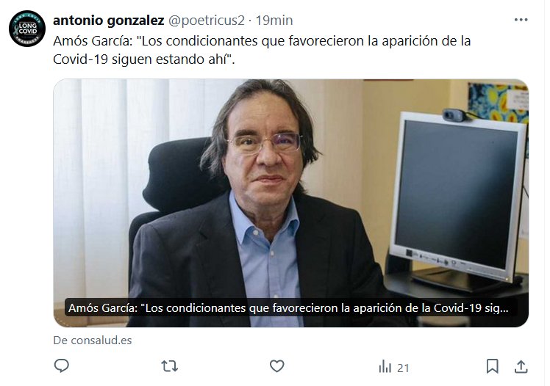Open the three-dot more menu

click(x=521, y=20)
